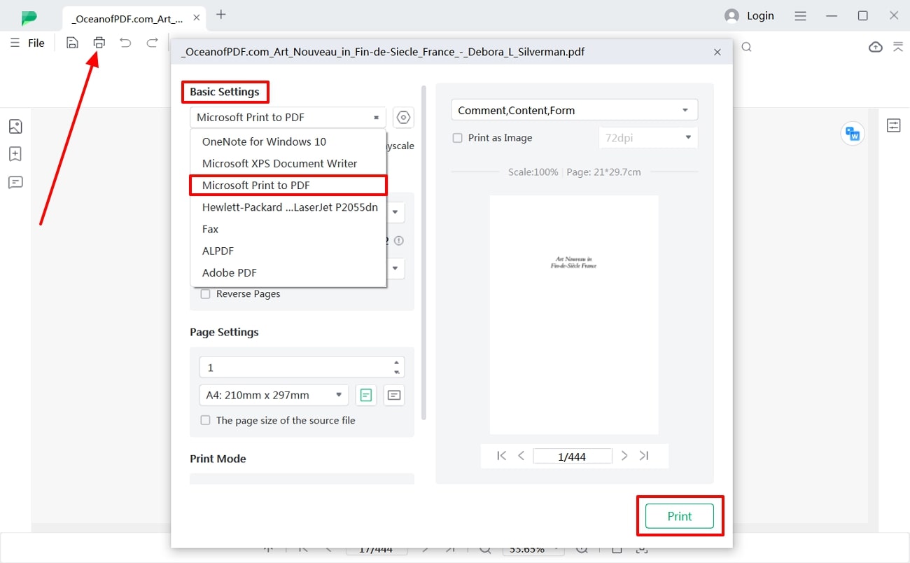Choose Fax from the printer list

click(x=288, y=229)
